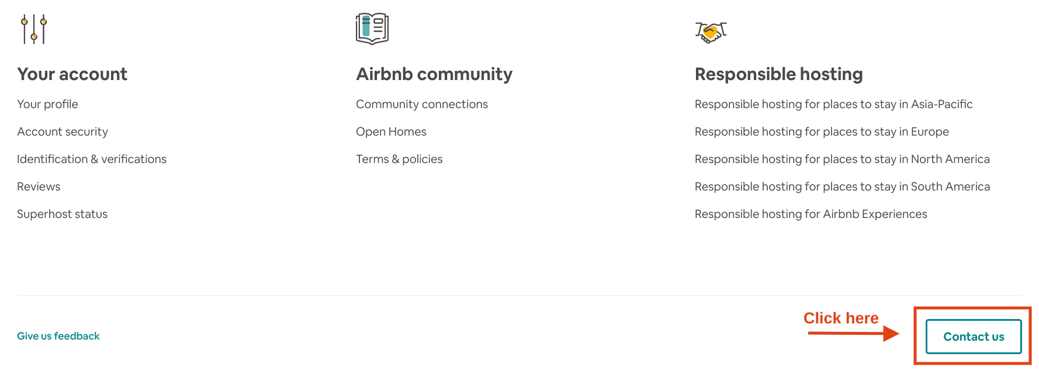Click the Give us feedback link

point(58,335)
